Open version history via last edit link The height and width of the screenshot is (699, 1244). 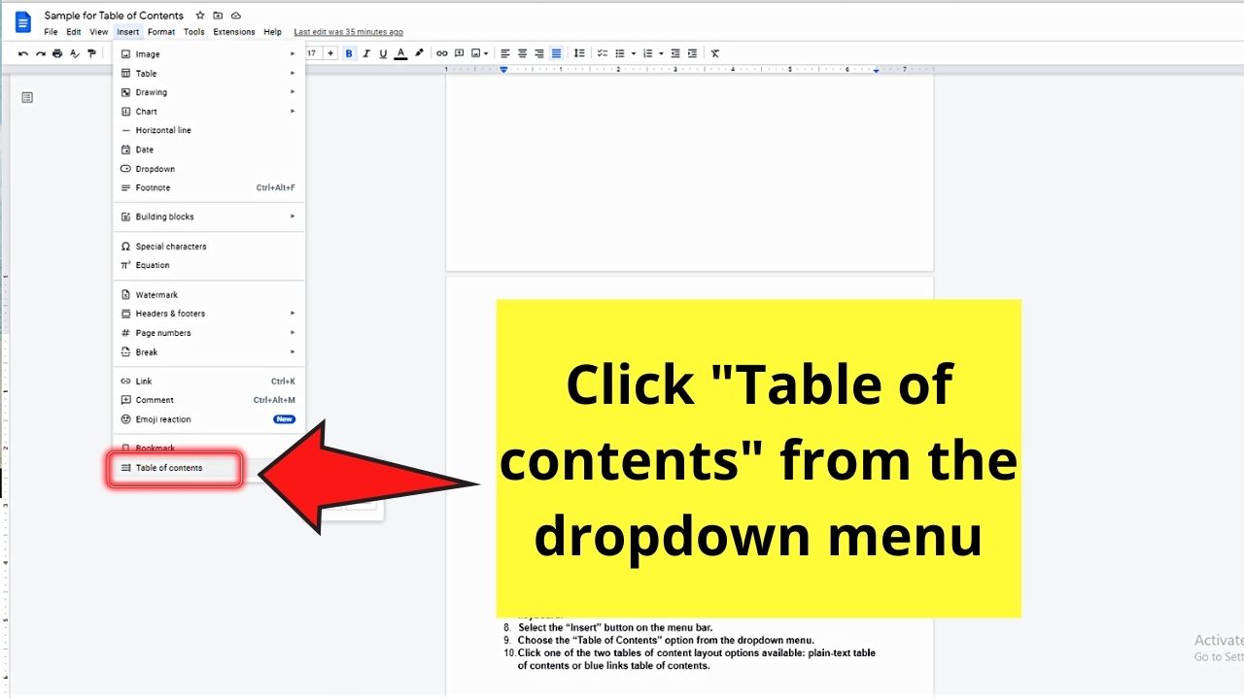(348, 31)
